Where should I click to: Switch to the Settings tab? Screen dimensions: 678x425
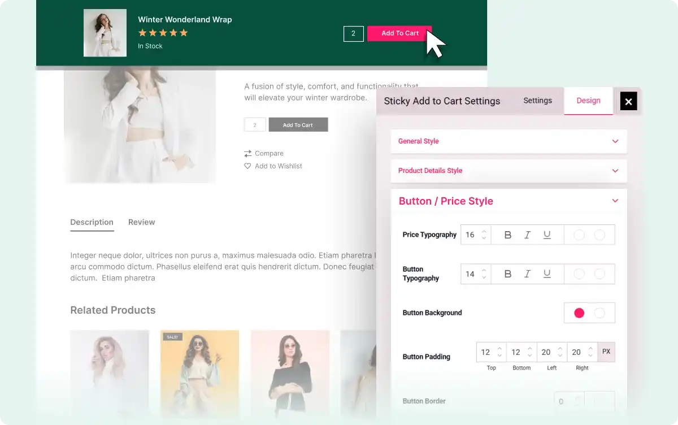coord(537,101)
